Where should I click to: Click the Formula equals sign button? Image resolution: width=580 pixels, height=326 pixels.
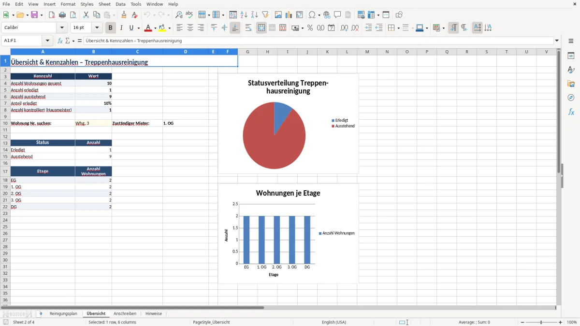[80, 41]
